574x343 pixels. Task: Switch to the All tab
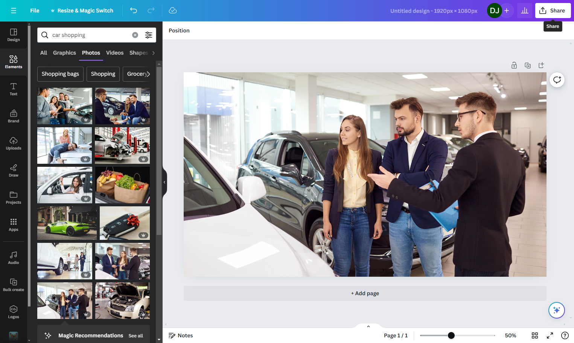pos(44,53)
